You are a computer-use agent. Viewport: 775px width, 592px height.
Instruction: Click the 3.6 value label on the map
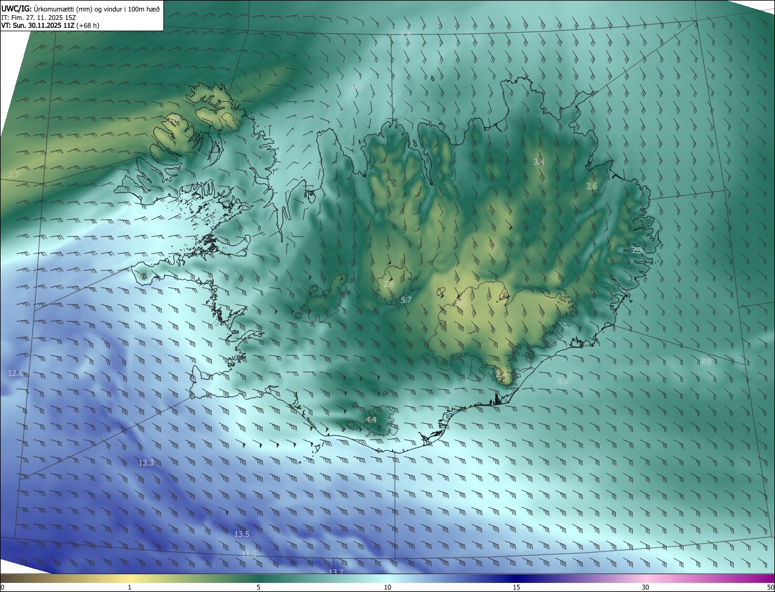click(x=592, y=186)
